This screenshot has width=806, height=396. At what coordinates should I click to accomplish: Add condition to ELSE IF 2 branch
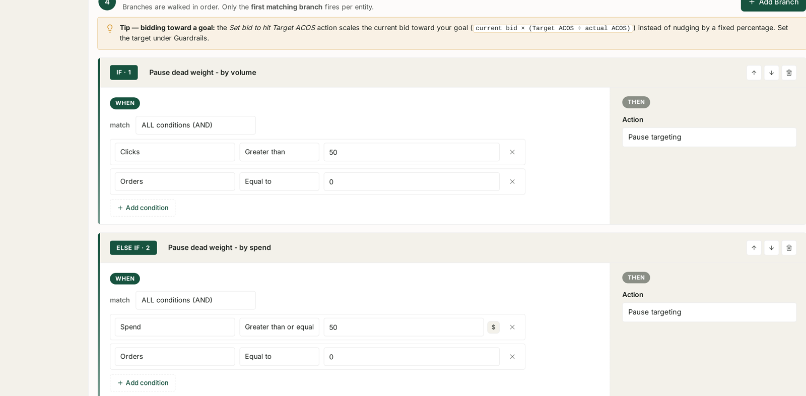(143, 383)
